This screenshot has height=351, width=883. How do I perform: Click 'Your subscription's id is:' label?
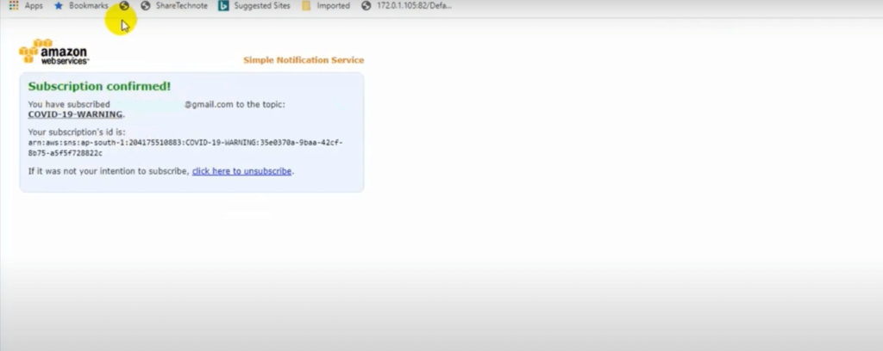point(77,132)
